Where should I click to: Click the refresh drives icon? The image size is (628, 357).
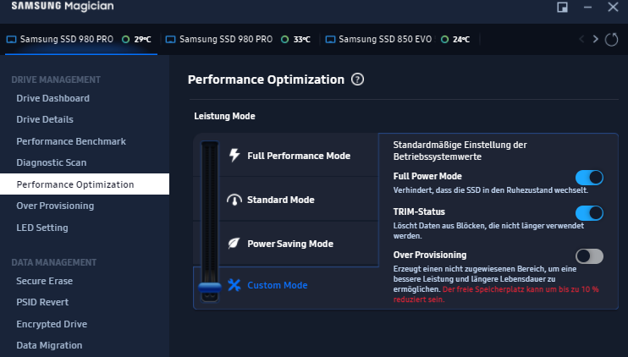pos(611,39)
